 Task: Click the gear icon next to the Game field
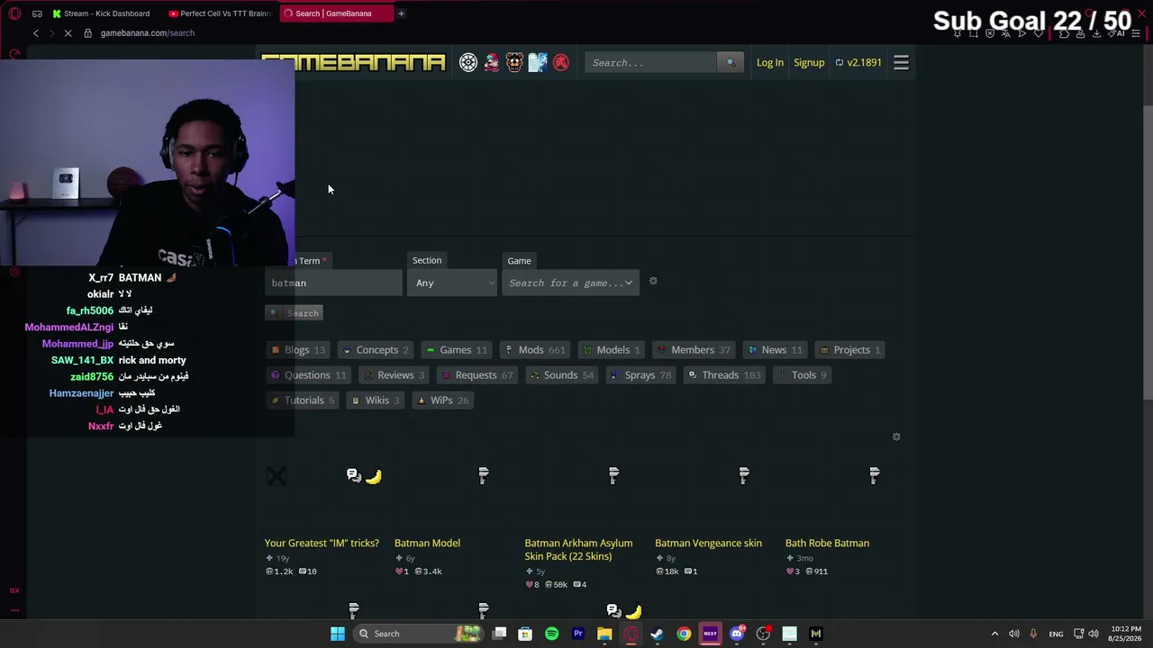pos(653,282)
